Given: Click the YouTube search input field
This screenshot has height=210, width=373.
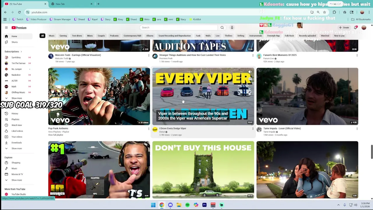Looking at the screenshot, I should 179,27.
